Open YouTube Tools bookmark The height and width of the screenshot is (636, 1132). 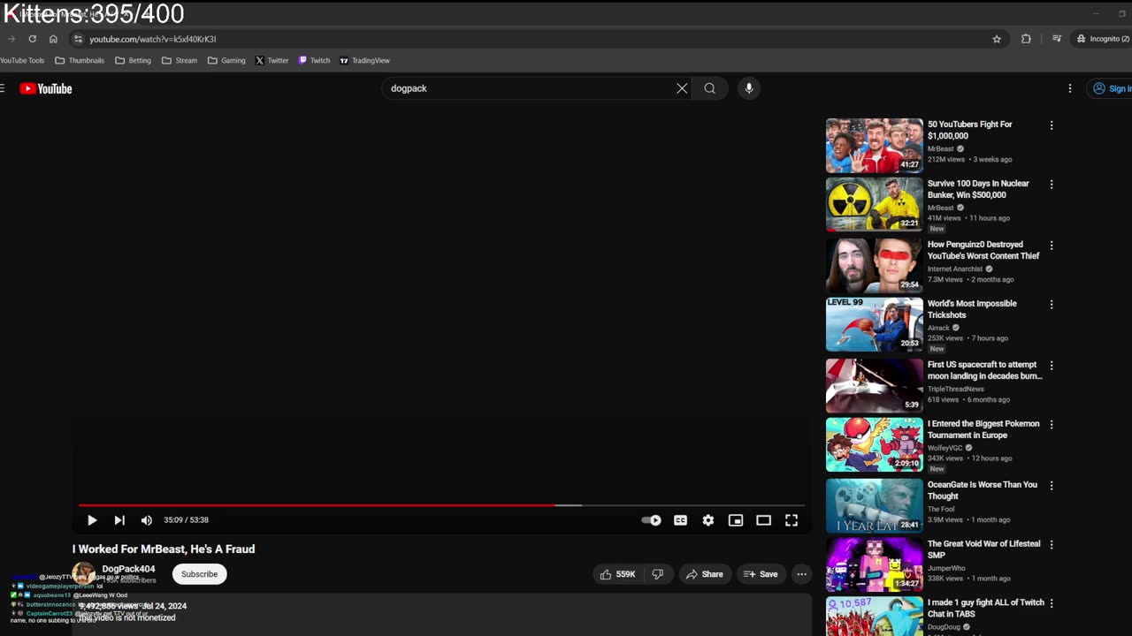22,61
